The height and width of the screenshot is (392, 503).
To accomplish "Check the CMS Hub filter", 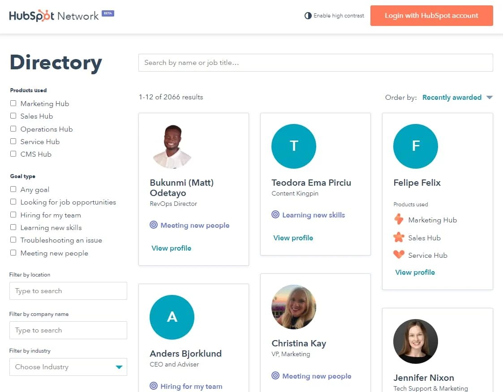I will coord(13,154).
